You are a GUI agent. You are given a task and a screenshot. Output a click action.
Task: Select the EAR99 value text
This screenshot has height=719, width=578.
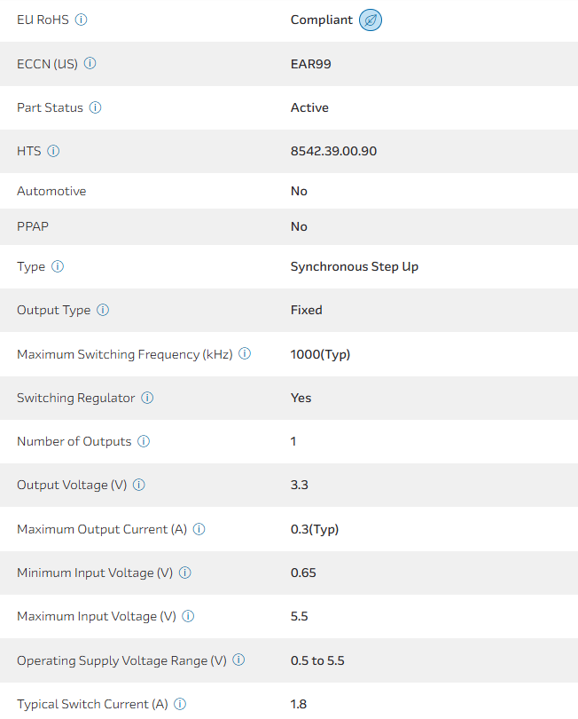coord(310,64)
